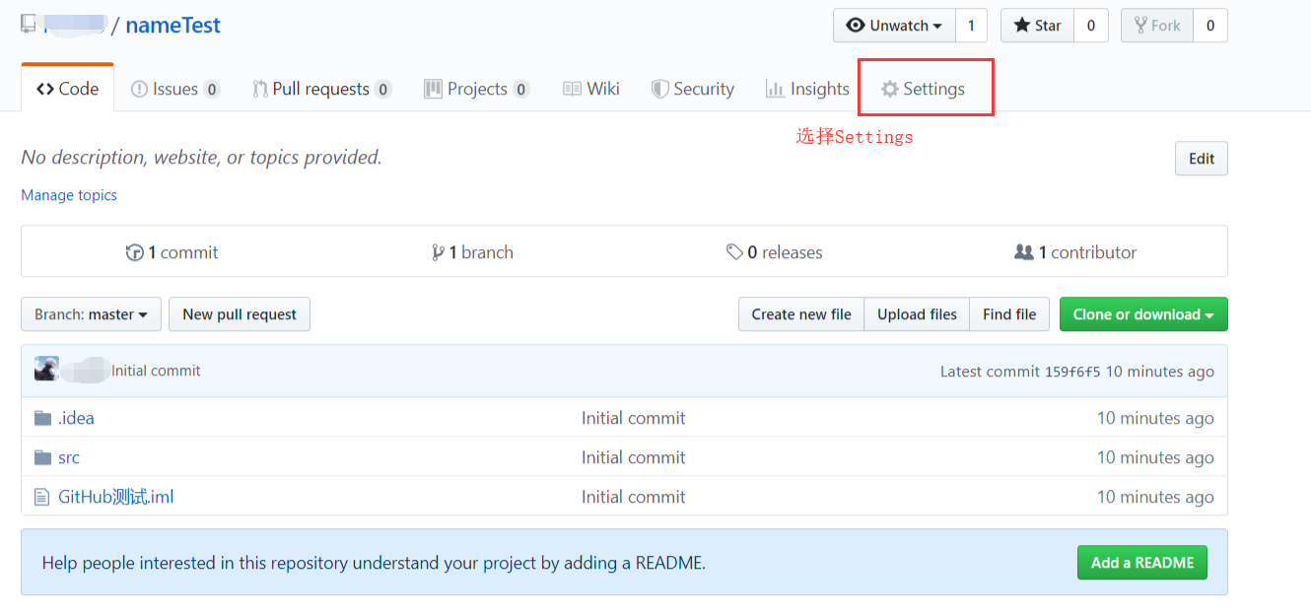Expand the Clone or download menu
The height and width of the screenshot is (616, 1311).
pyautogui.click(x=1143, y=313)
